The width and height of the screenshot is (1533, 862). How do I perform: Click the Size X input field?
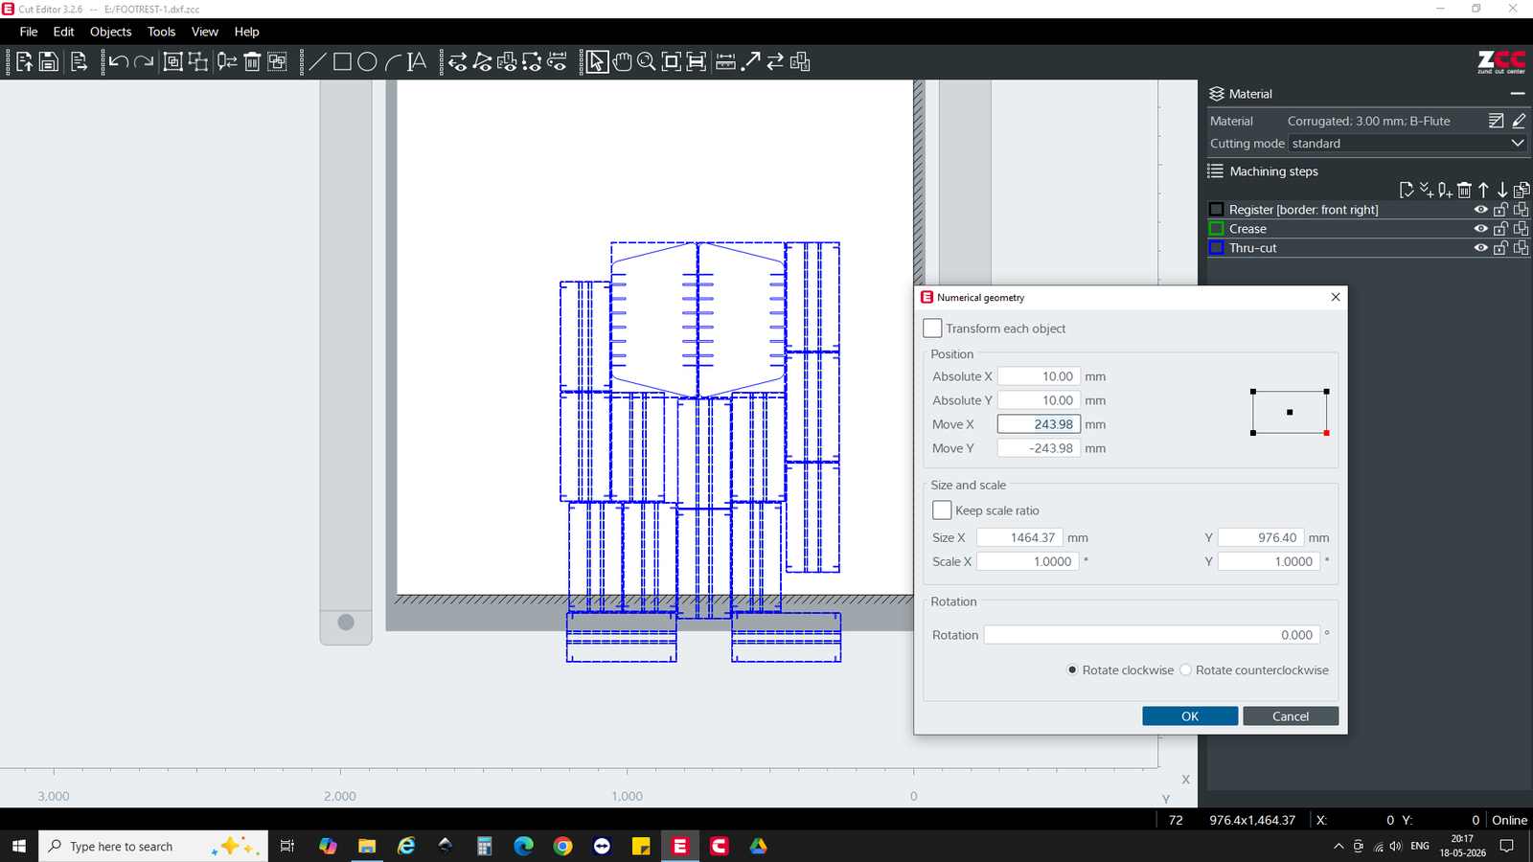click(x=1019, y=538)
